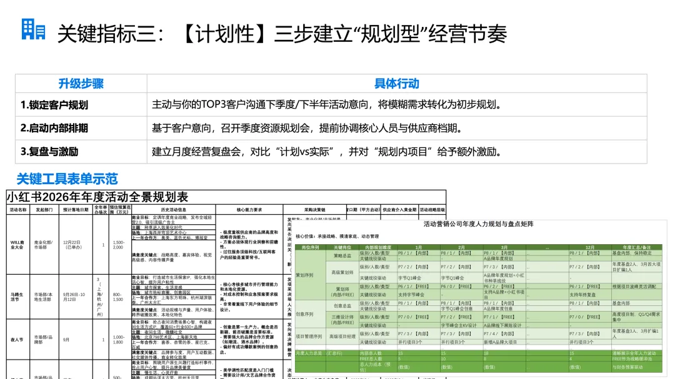Click the 月度人力总览 summary row label
The image size is (675, 379).
click(x=309, y=353)
